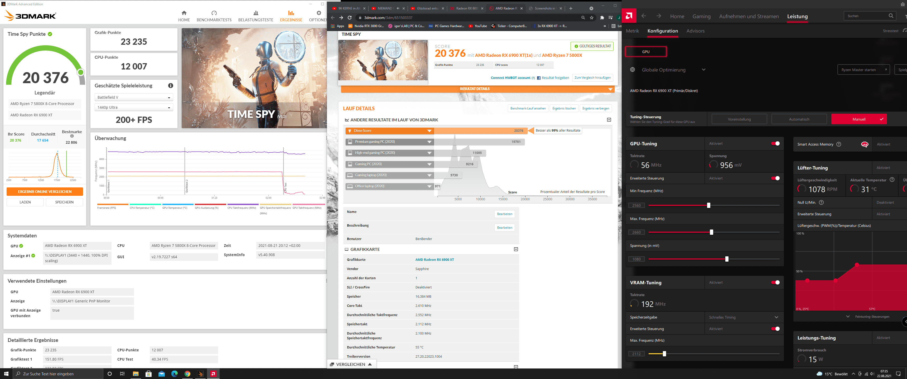Show Null U/Min. help info

click(821, 202)
